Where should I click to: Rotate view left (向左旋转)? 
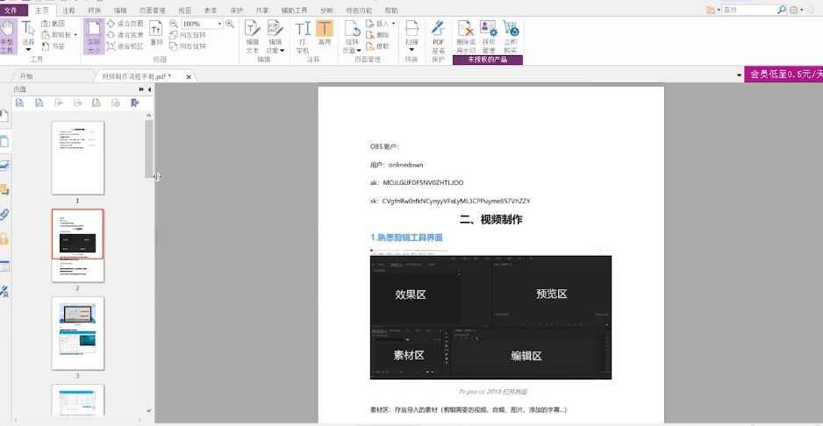tap(188, 35)
